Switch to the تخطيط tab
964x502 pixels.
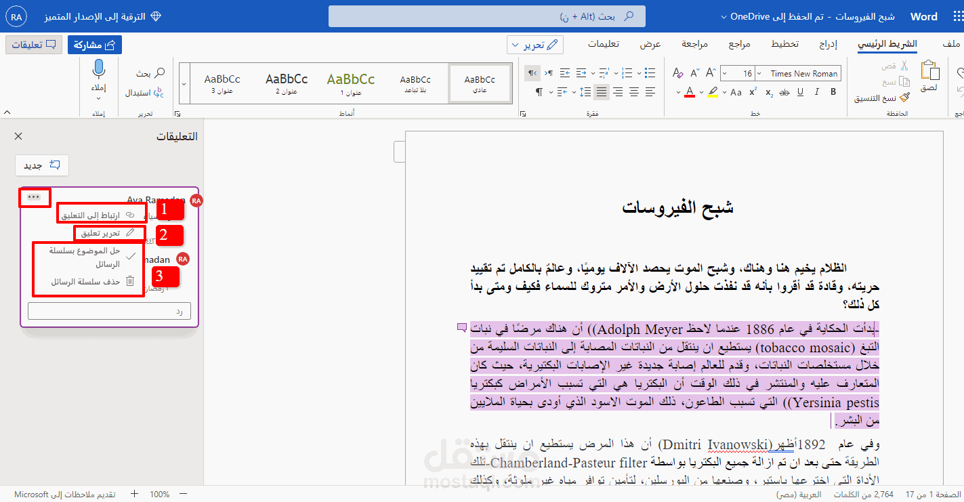(784, 44)
